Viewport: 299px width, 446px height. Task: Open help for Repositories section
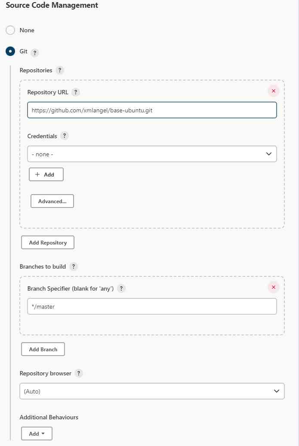click(x=60, y=70)
